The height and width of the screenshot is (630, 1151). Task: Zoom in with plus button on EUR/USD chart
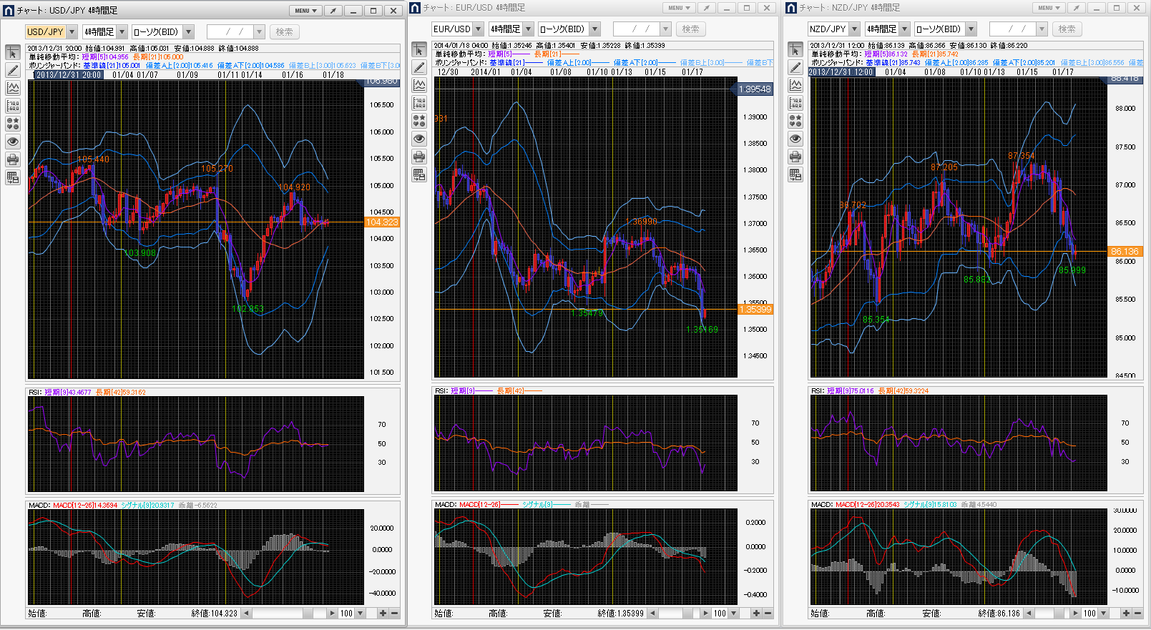point(756,613)
